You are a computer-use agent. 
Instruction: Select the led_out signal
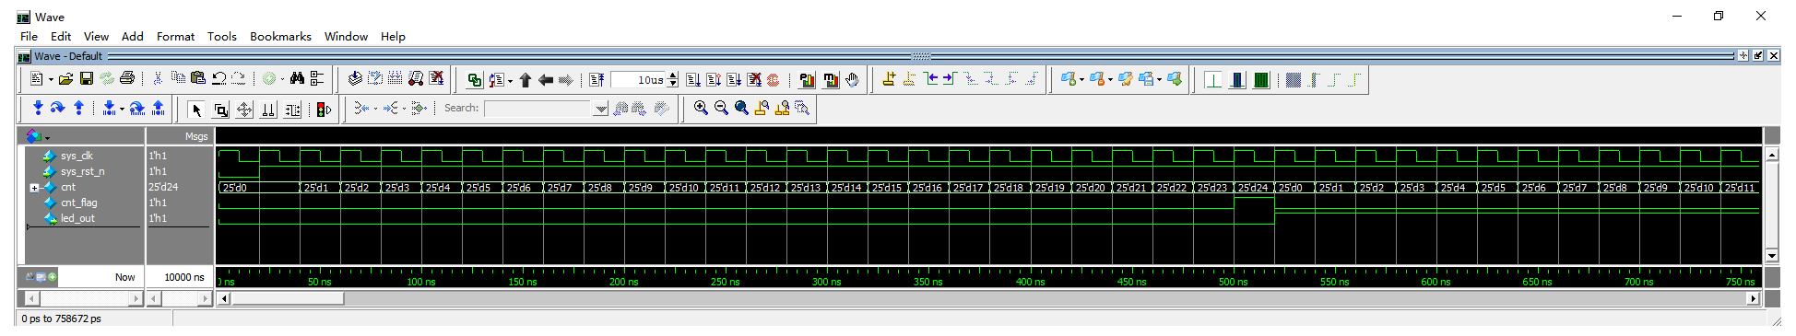tap(77, 218)
